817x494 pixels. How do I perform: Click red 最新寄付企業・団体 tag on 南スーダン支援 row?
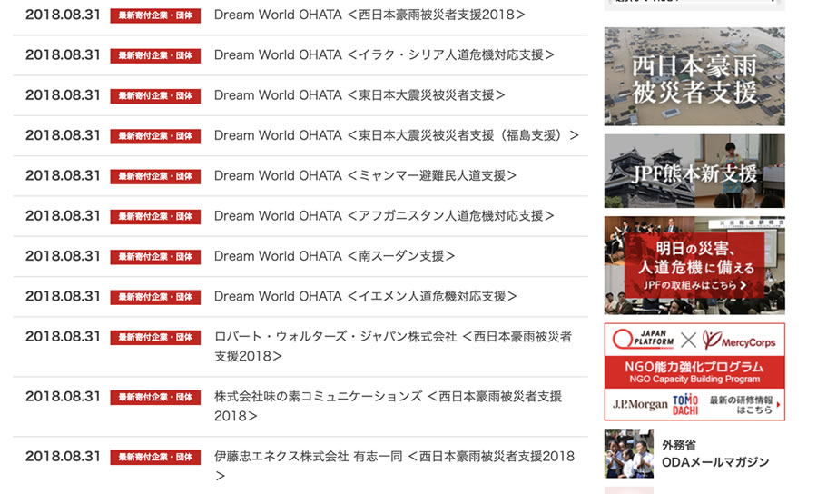tap(155, 257)
